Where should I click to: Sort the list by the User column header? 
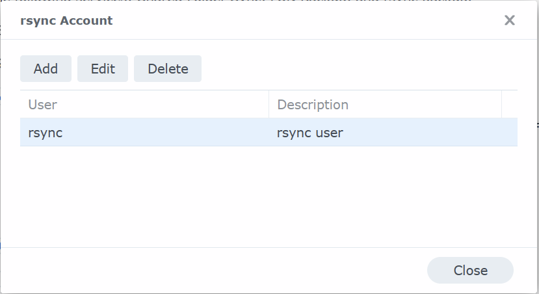(144, 105)
